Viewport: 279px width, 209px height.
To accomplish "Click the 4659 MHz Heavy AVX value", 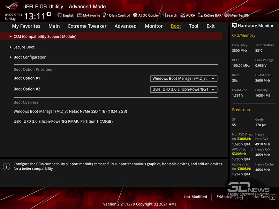I will click(263, 155).
